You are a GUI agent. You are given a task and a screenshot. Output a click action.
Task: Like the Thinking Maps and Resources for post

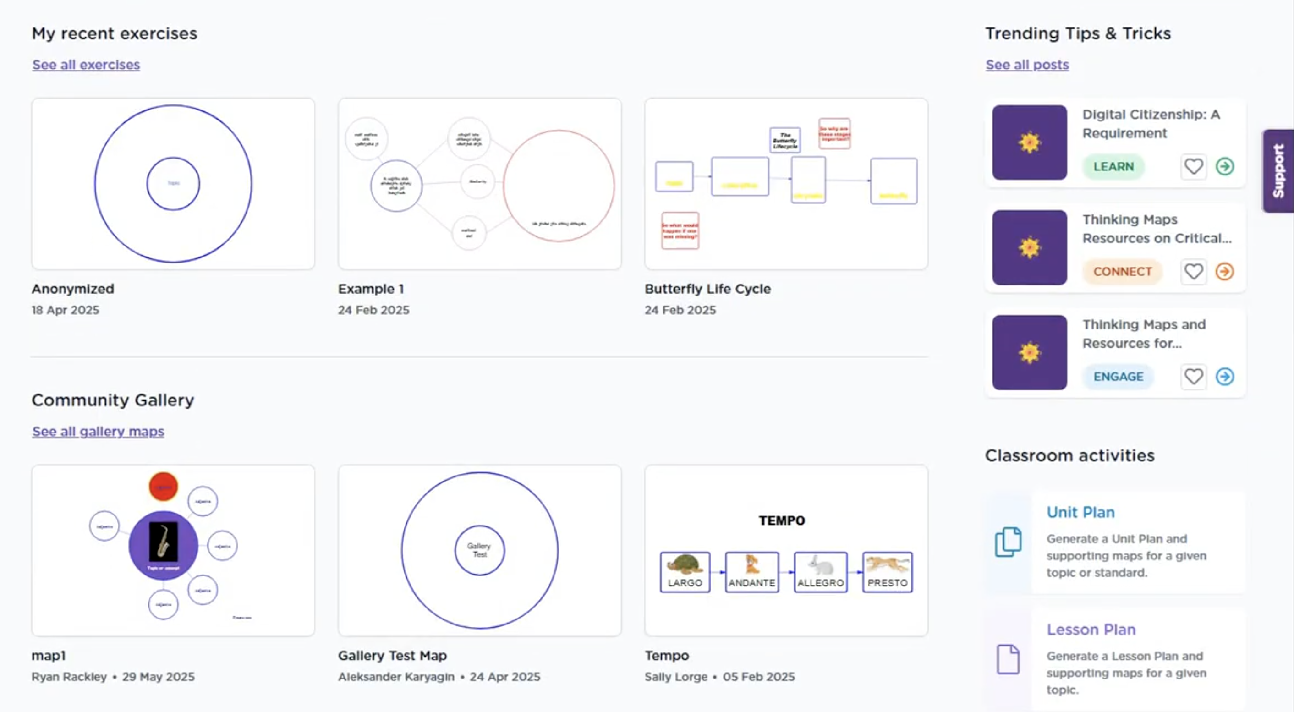coord(1193,377)
